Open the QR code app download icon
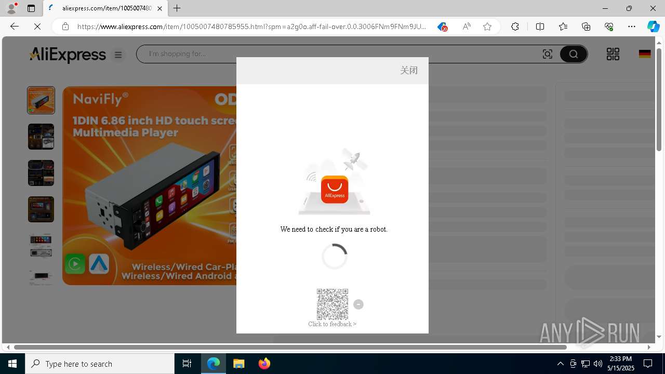 (x=613, y=54)
